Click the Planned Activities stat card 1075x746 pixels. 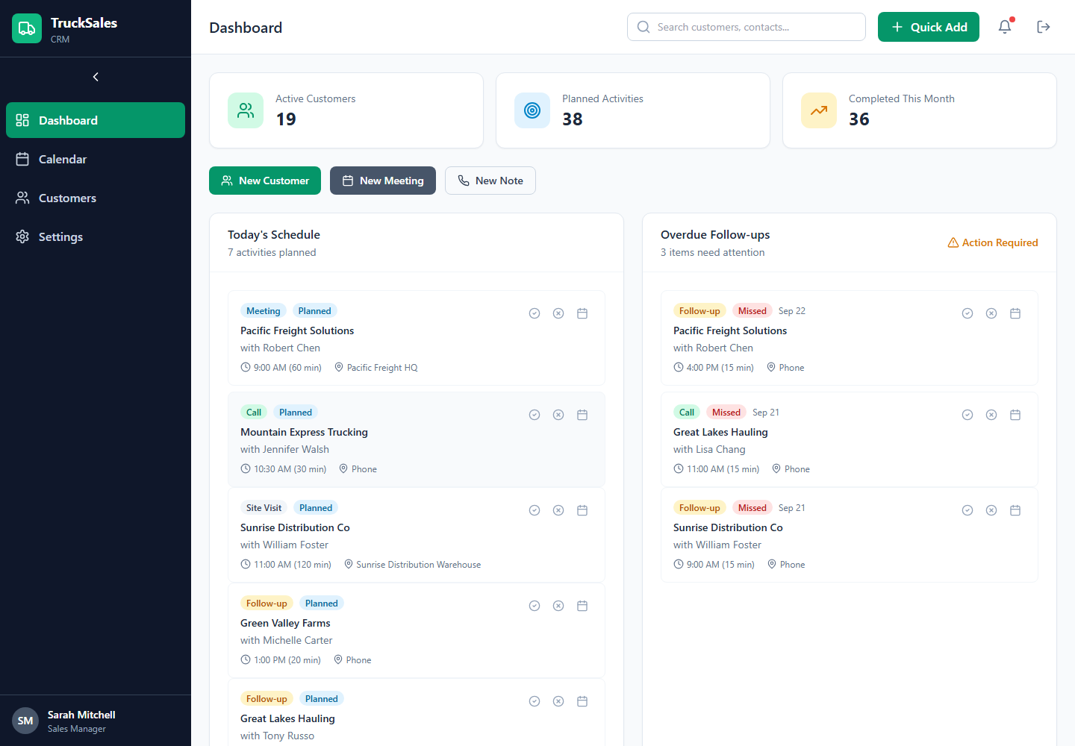[x=633, y=110]
